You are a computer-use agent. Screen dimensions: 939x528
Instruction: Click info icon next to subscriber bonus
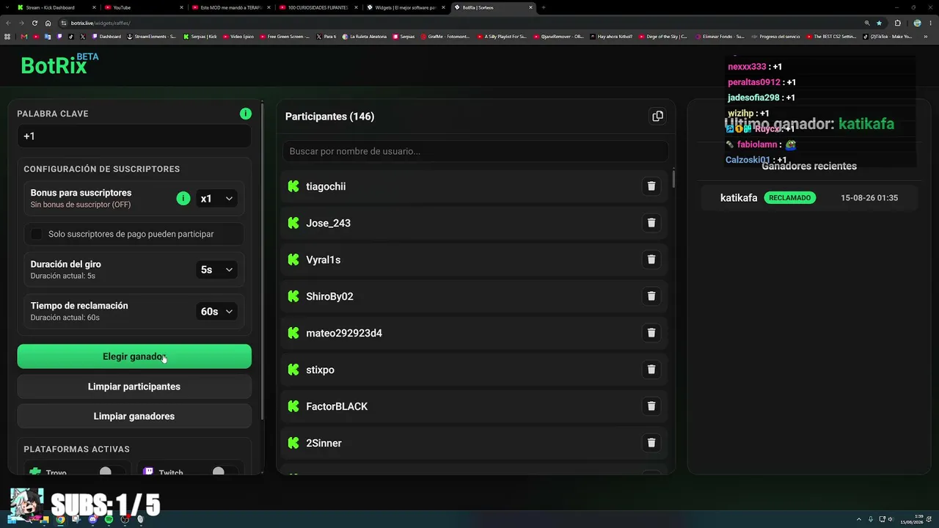coord(183,198)
